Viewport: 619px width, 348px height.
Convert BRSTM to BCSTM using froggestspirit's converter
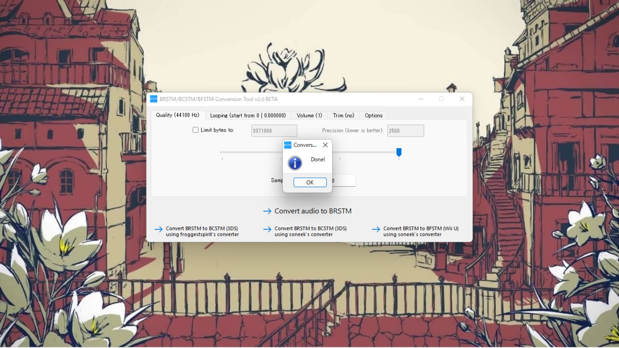(202, 231)
